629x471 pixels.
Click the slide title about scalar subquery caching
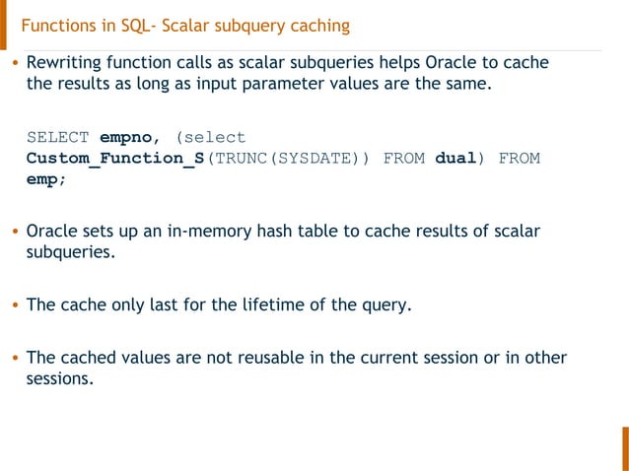pos(185,25)
